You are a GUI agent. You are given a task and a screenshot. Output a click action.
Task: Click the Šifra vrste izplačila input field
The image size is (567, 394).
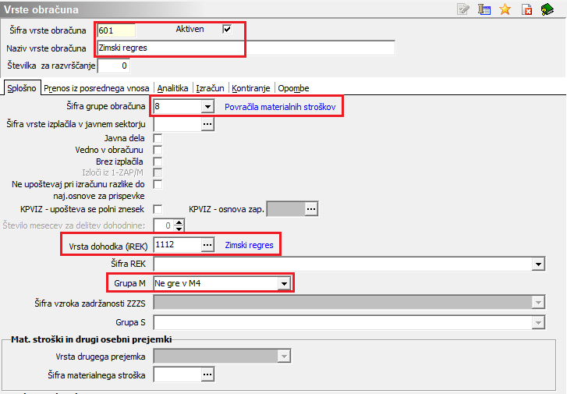pyautogui.click(x=177, y=124)
